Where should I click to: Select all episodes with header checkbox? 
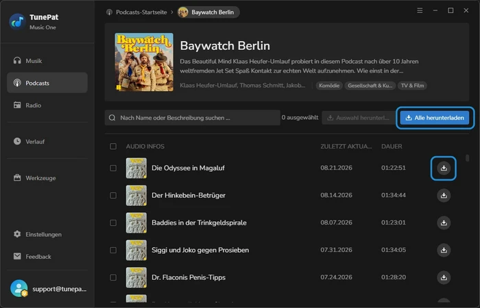click(113, 146)
